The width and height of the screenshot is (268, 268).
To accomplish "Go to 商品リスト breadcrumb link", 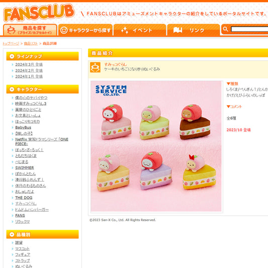I will point(31,43).
